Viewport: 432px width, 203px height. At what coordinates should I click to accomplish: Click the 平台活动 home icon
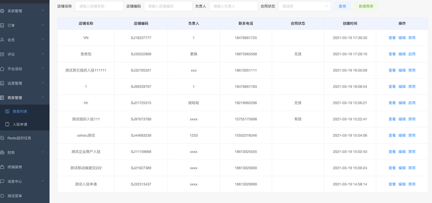[2, 69]
